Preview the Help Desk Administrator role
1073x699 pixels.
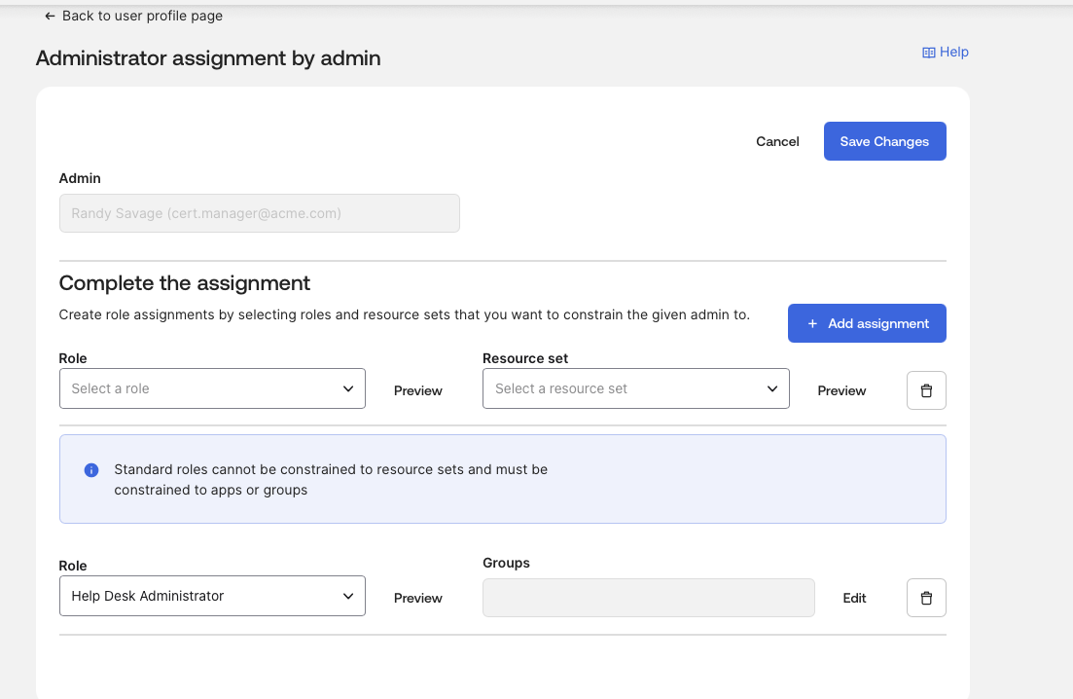pos(418,599)
